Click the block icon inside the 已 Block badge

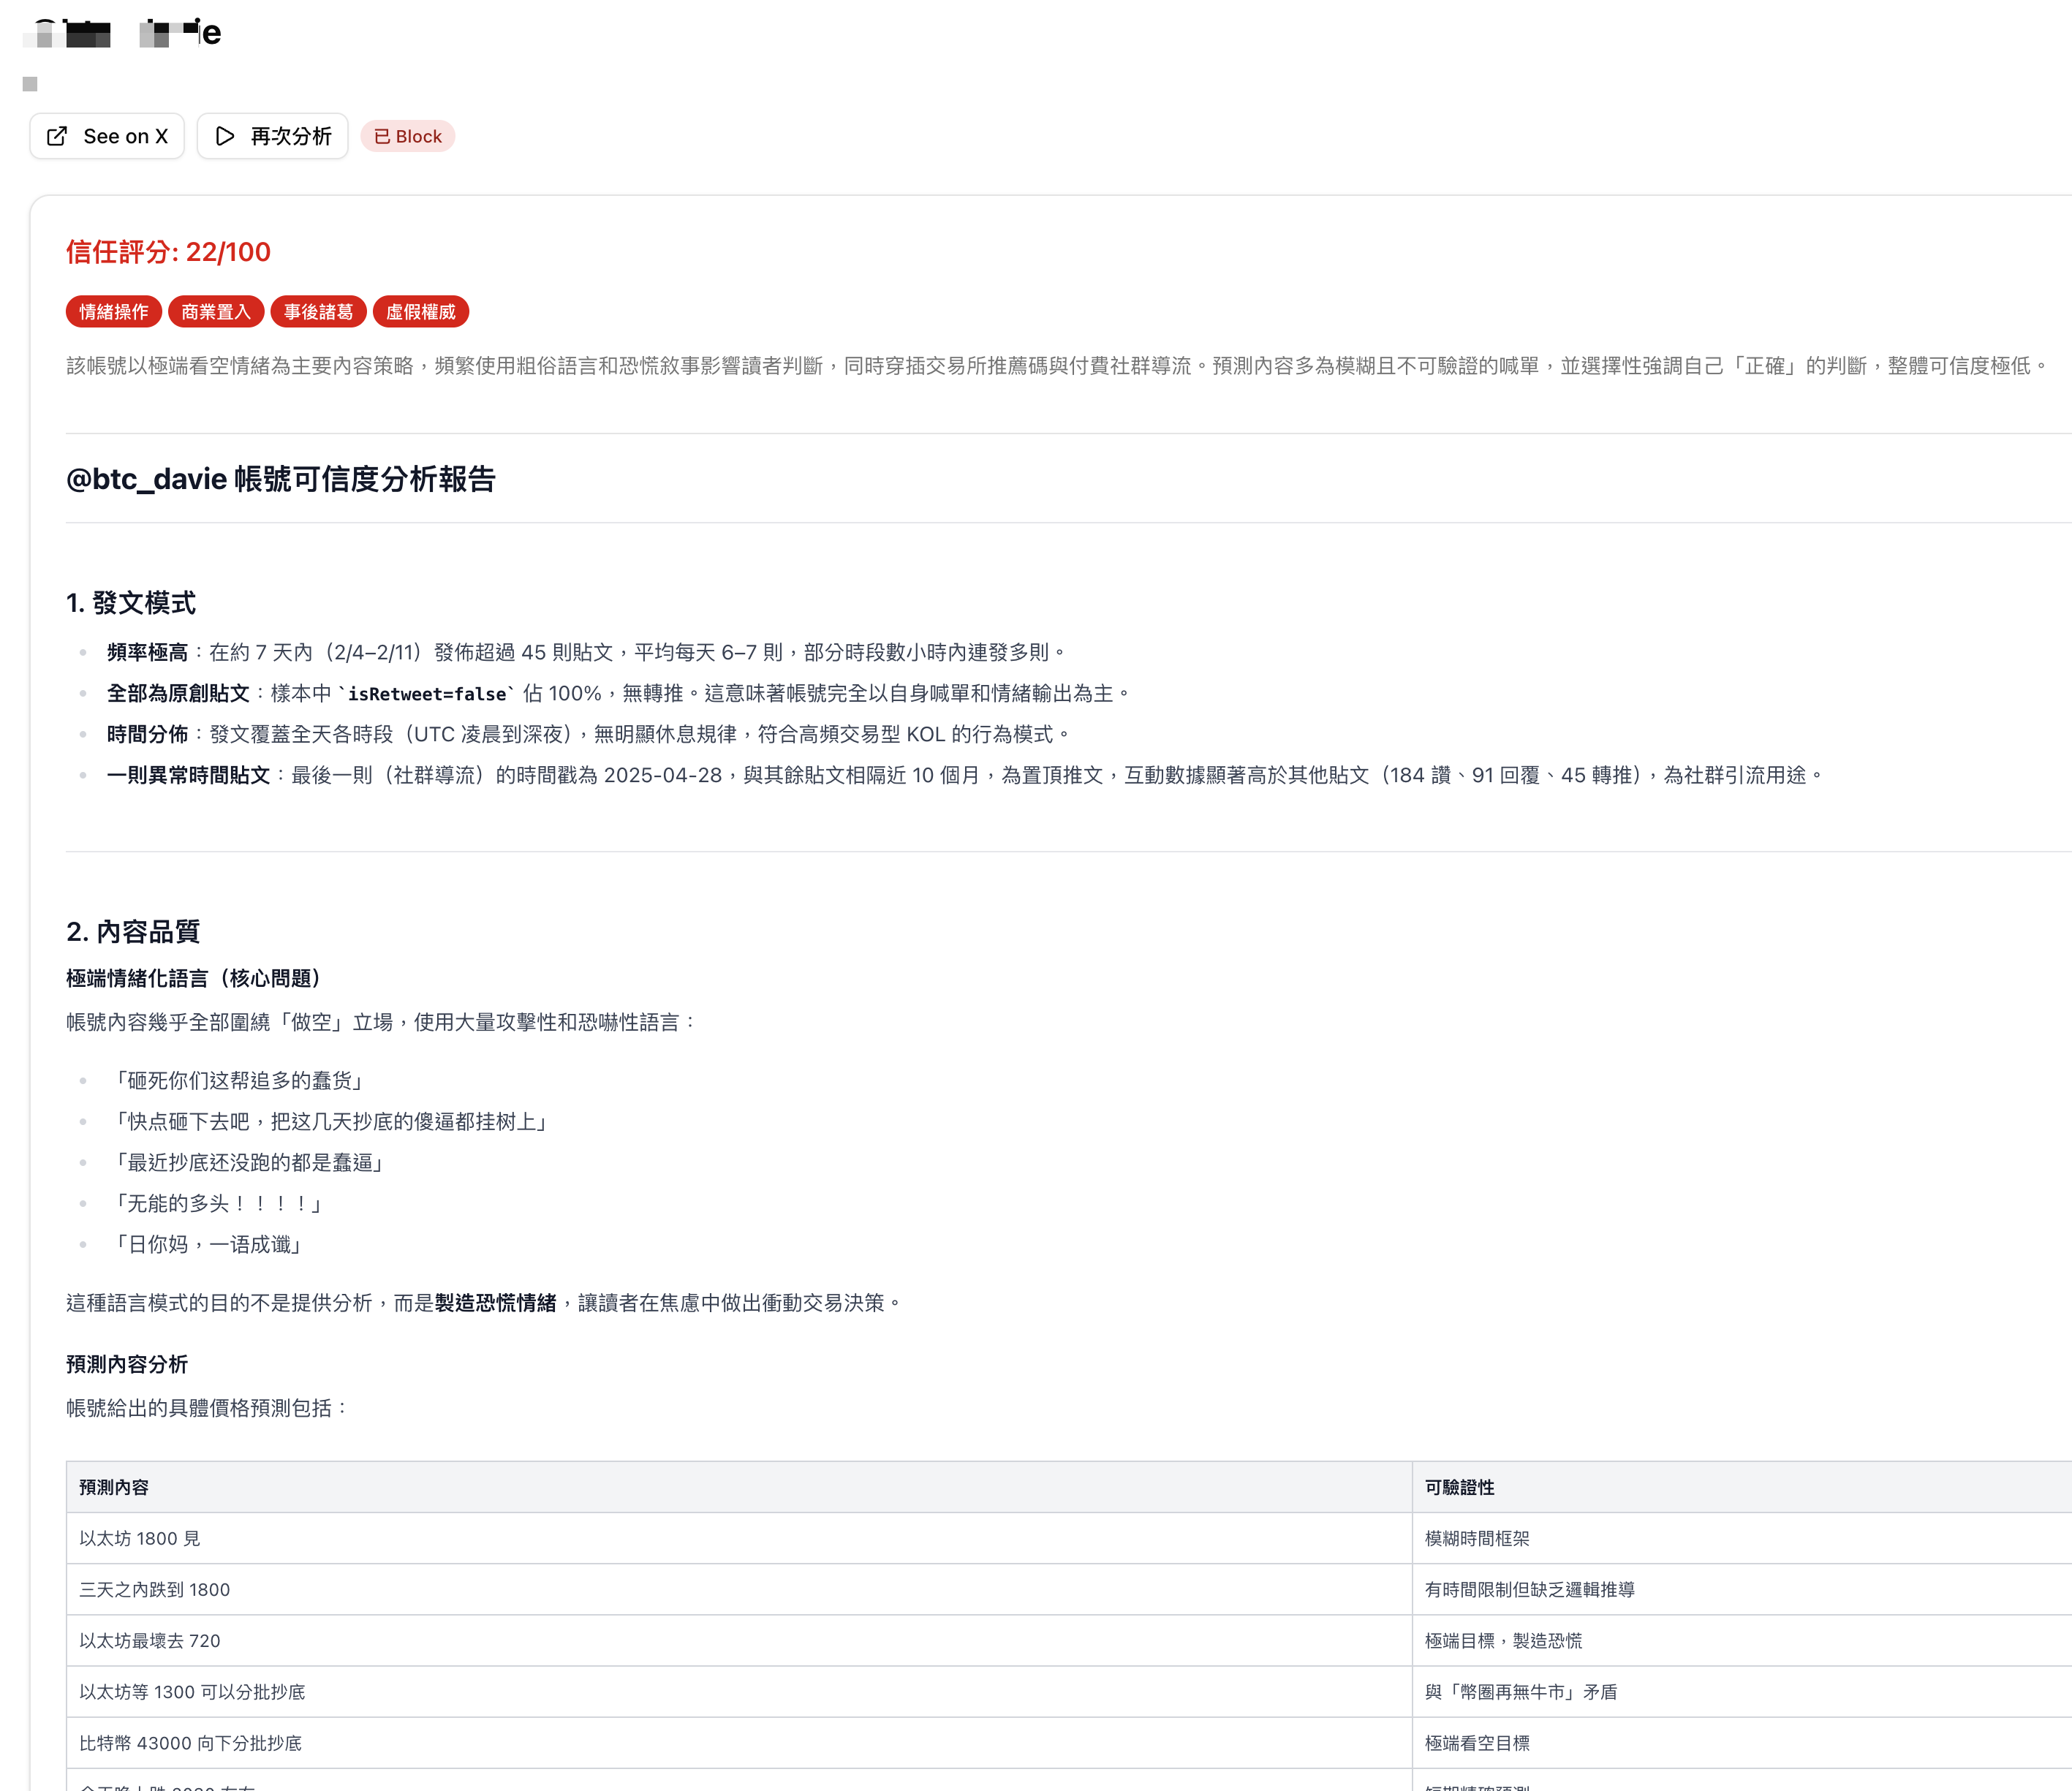click(x=382, y=136)
